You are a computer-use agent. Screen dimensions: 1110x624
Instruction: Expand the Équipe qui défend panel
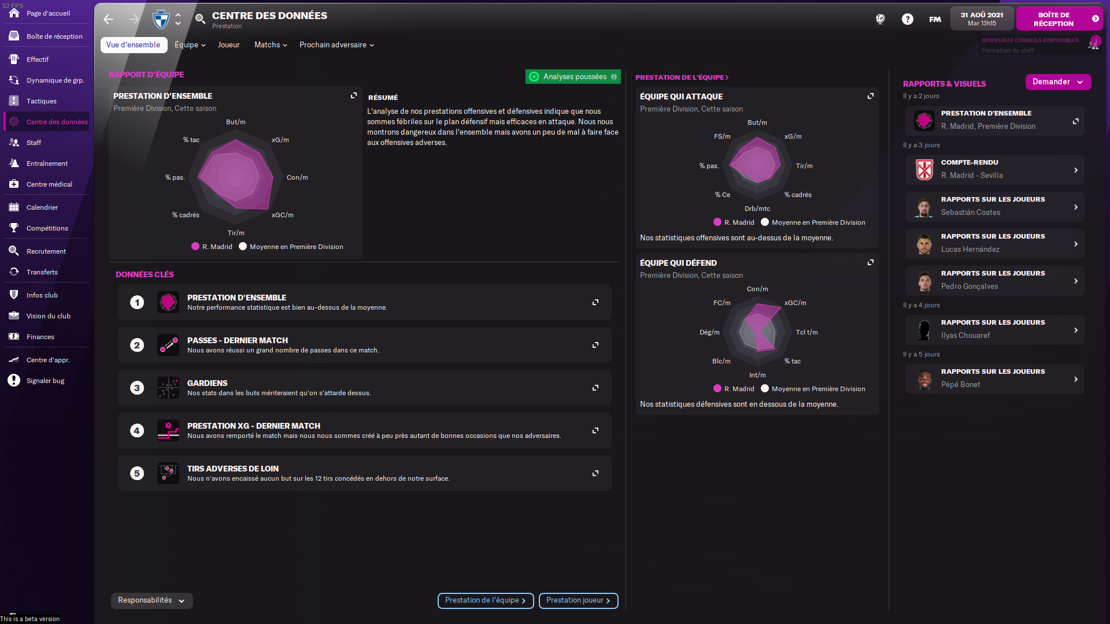click(871, 262)
